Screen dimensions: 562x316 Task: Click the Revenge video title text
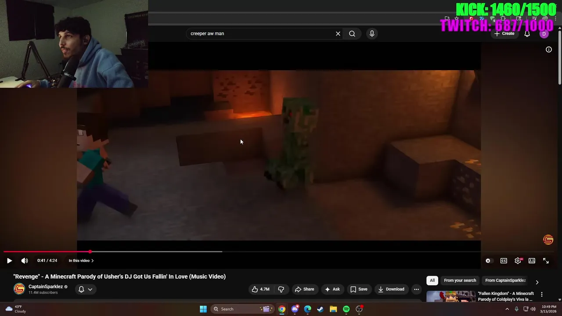click(119, 276)
